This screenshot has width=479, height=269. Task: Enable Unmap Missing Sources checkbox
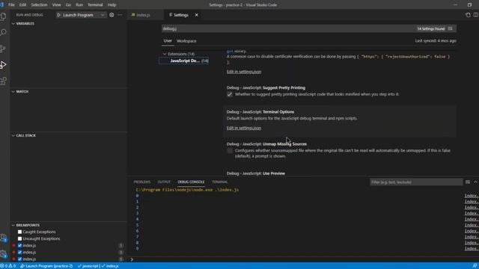[230, 151]
